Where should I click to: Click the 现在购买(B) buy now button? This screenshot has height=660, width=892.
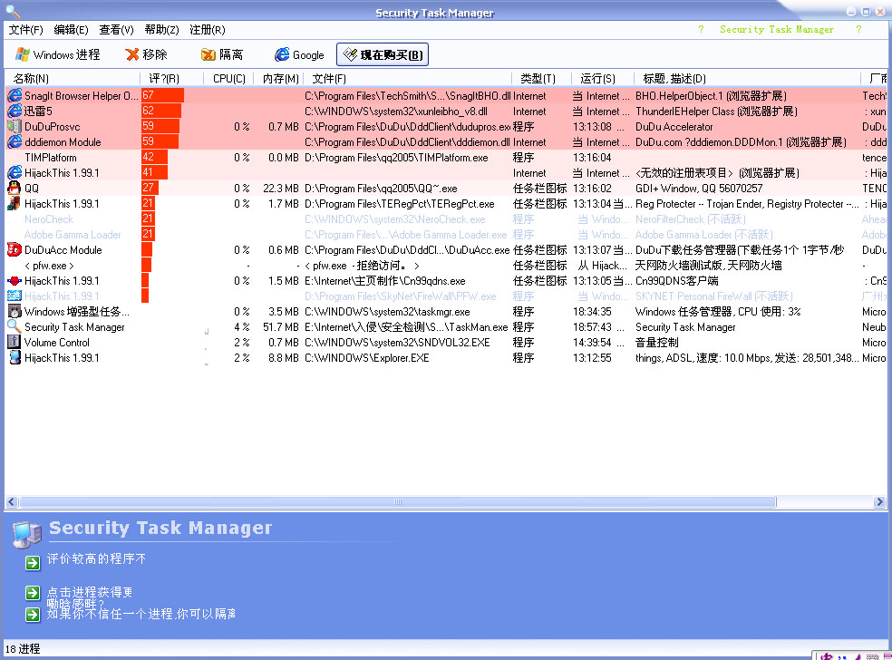(383, 54)
